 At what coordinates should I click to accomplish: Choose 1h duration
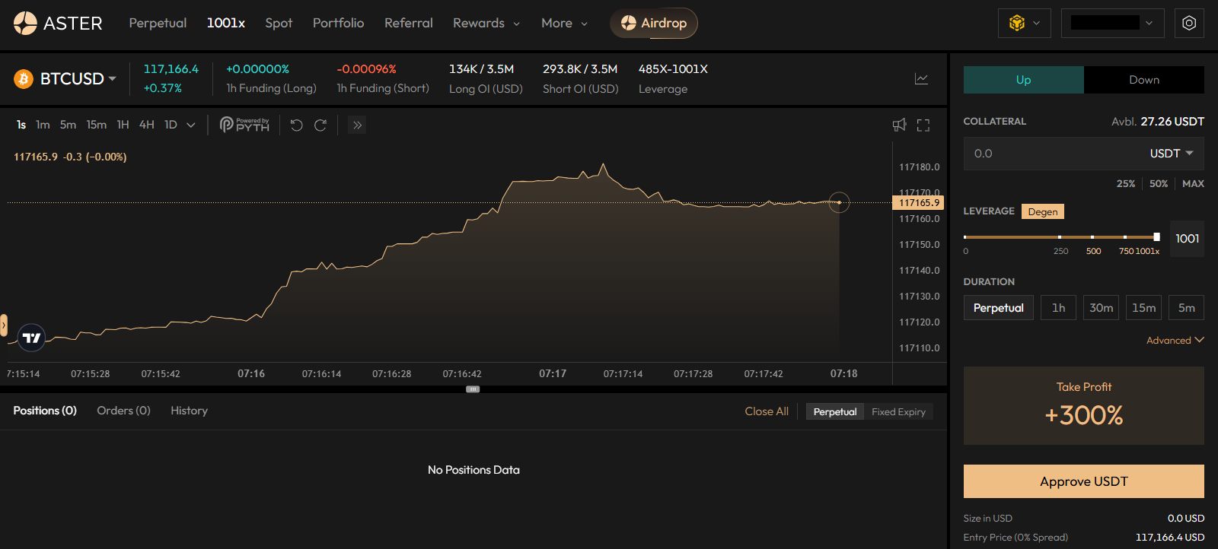1058,308
